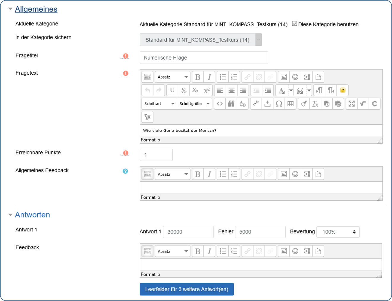The width and height of the screenshot is (392, 301).
Task: Grab resize handle of Fragetext editor
Action: coord(380,141)
